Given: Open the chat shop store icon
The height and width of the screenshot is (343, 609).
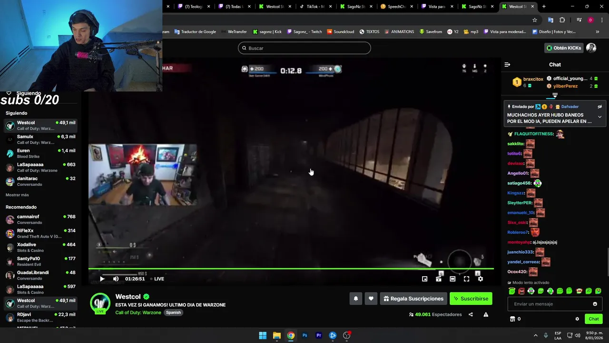Looking at the screenshot, I should click(512, 319).
